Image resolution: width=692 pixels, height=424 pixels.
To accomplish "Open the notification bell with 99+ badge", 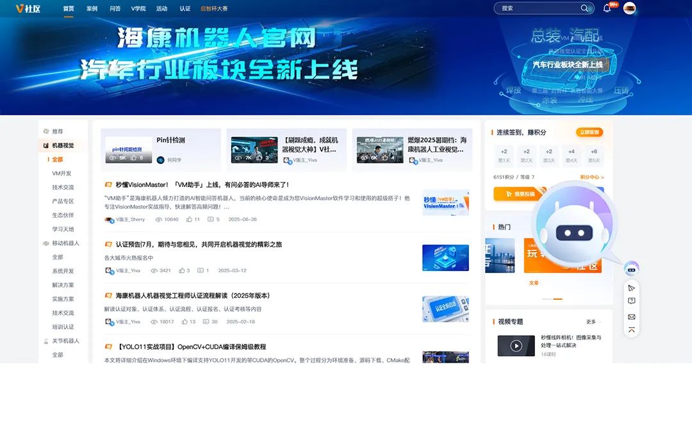I will click(x=607, y=8).
